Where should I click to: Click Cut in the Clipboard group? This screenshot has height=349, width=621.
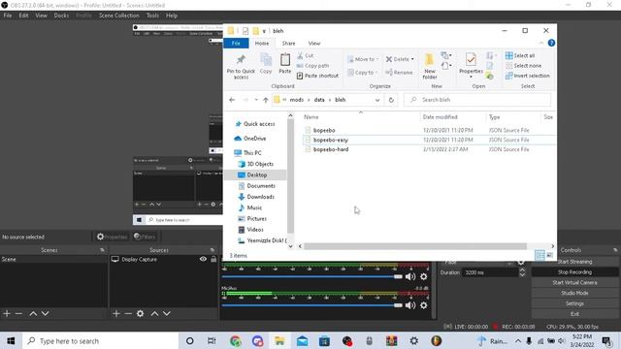coord(306,55)
